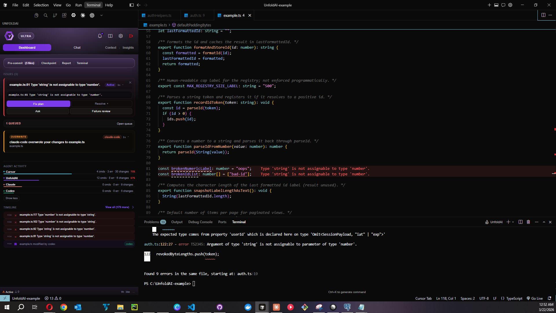Viewport: 556px width, 313px height.
Task: Collapse agent activity with Show less
Action: point(12,198)
